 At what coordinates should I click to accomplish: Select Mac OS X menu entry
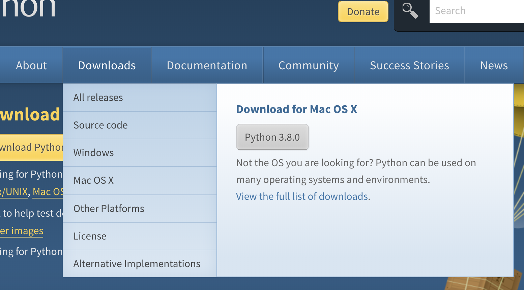(x=93, y=180)
